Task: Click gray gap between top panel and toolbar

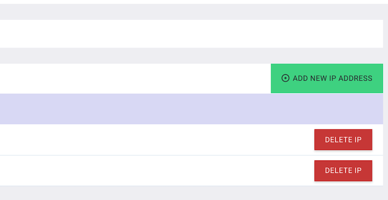Action: [x=184, y=56]
